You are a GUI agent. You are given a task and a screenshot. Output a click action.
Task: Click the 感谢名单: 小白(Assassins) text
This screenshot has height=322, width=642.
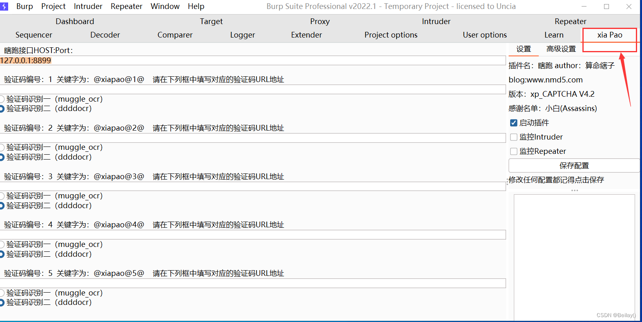553,109
